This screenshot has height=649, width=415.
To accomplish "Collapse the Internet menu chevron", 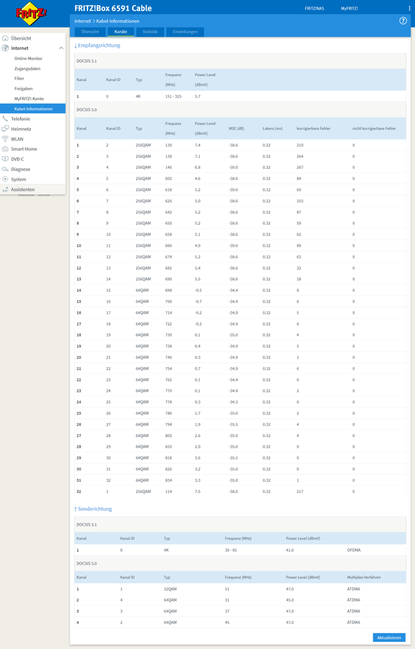I will 61,48.
